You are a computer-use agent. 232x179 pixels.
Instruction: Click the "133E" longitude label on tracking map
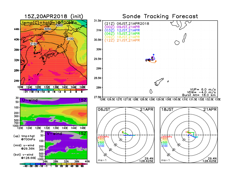(218, 99)
